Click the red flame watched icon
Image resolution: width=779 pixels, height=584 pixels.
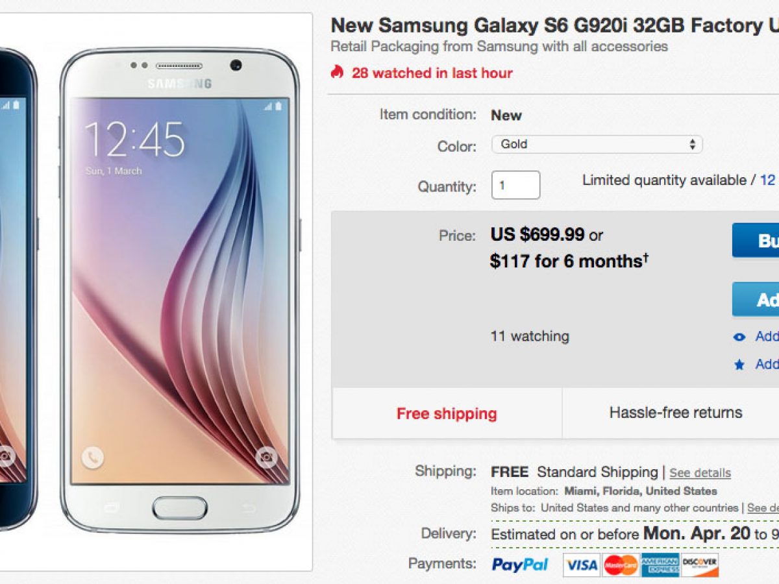coord(336,72)
